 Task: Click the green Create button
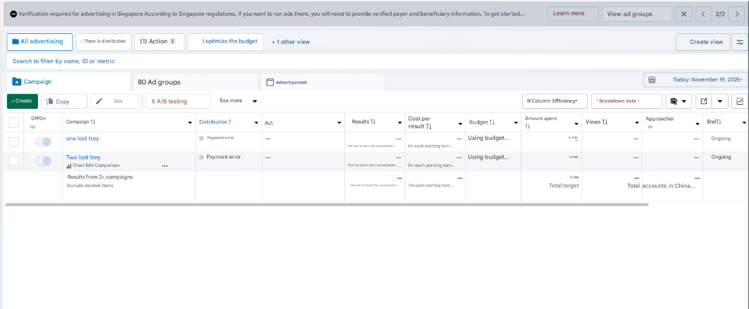[22, 101]
